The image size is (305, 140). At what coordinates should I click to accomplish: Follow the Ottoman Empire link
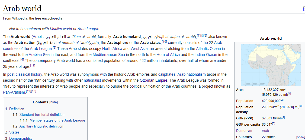(x=154, y=80)
